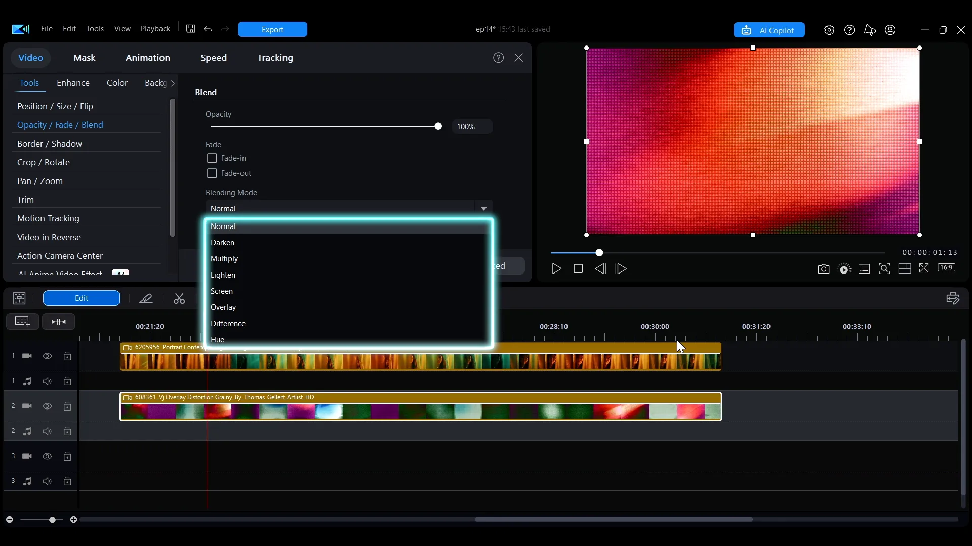Add a new track to the timeline
This screenshot has width=972, height=546.
coord(22,322)
